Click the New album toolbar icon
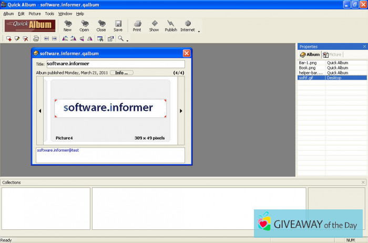This screenshot has width=368, height=243. coord(67,25)
